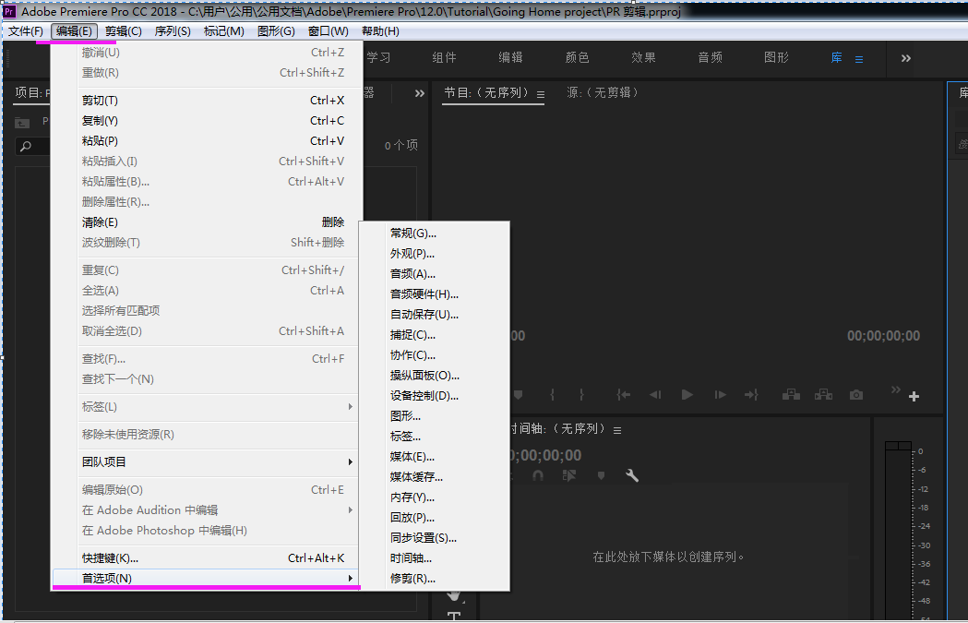The height and width of the screenshot is (623, 968).
Task: Switch to the 颜色 workspace
Action: tap(578, 57)
